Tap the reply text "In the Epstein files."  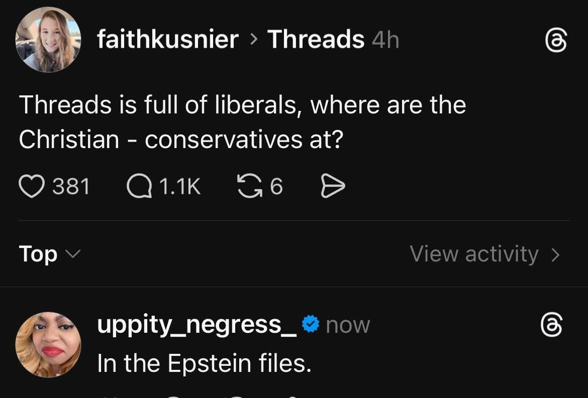tap(204, 363)
